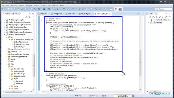Run Android Lint check icon
This screenshot has height=98, width=174.
click(26, 9)
